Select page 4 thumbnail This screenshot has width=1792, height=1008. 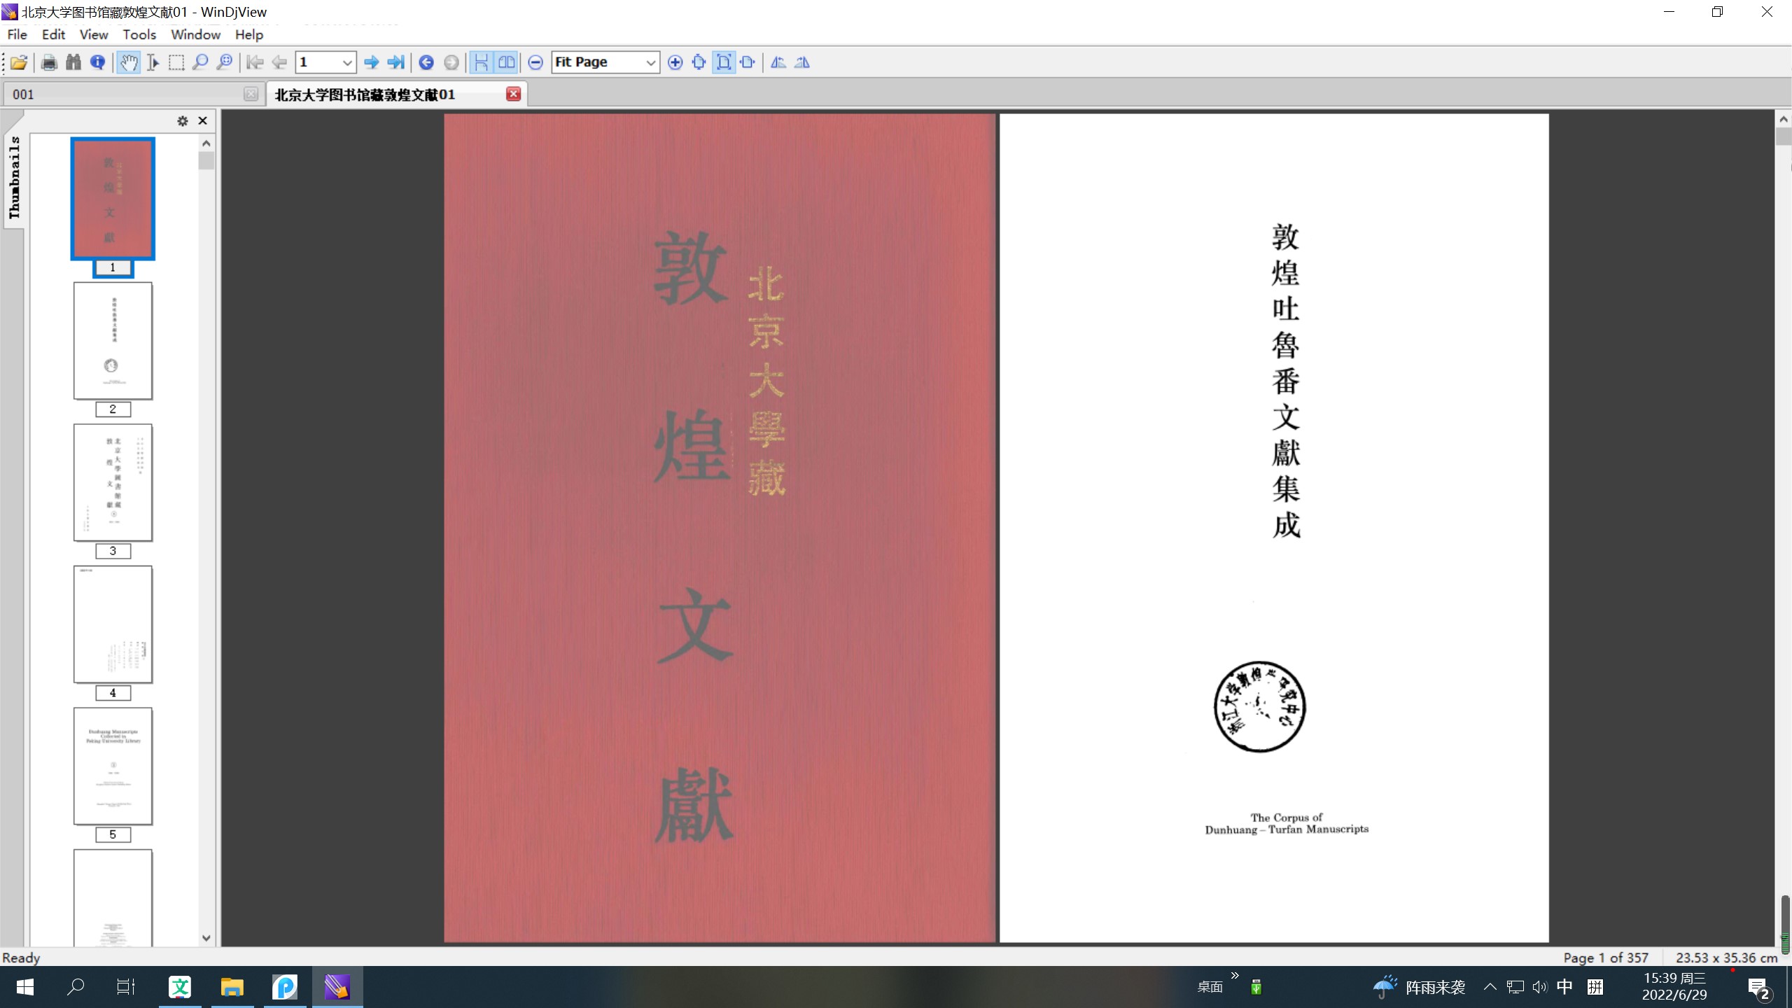[x=113, y=624]
